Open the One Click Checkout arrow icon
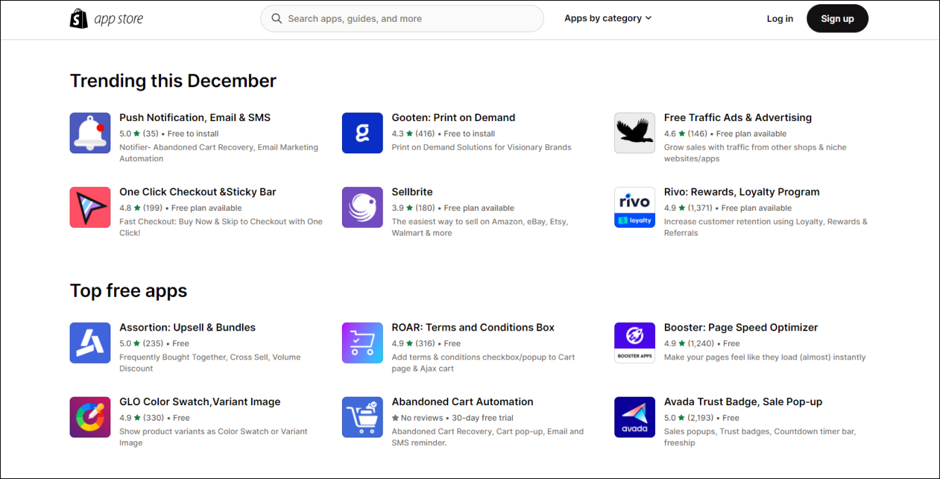940x479 pixels. coord(90,207)
